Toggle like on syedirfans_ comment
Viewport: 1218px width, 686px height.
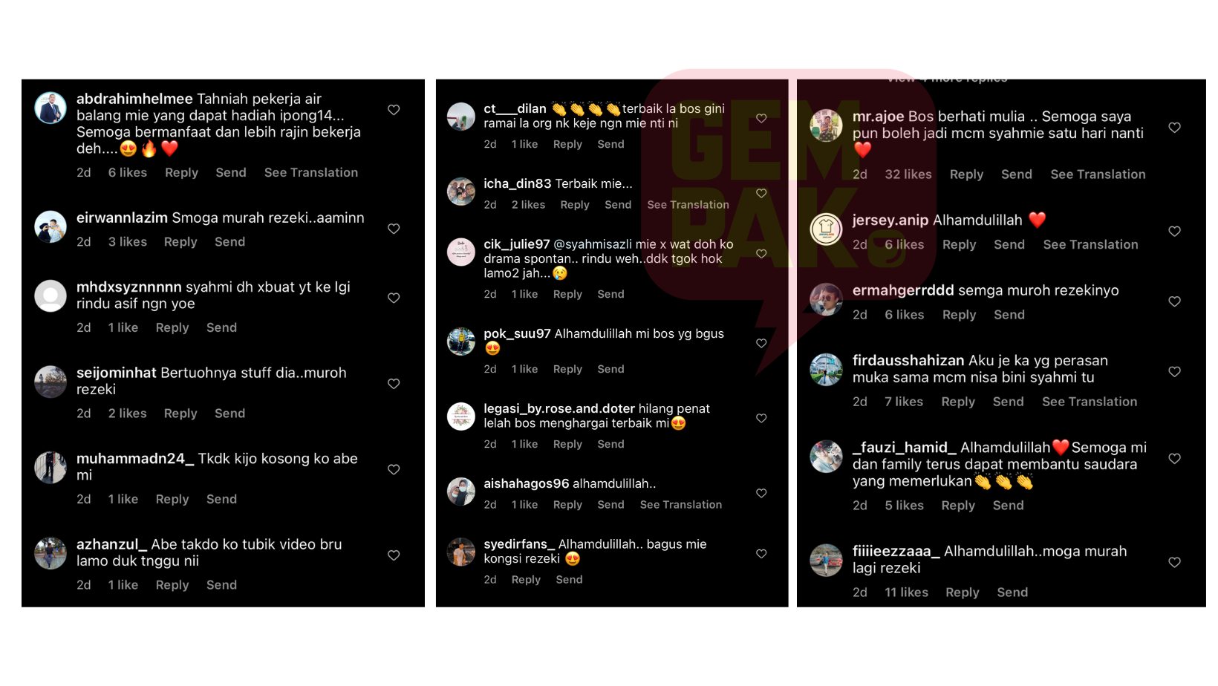click(x=761, y=554)
